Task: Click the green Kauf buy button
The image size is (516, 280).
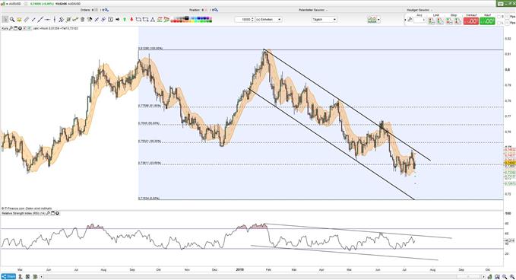Action: tap(487, 21)
